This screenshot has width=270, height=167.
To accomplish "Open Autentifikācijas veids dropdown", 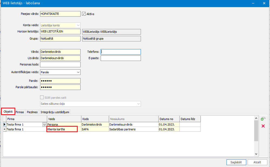I will pos(78,72).
